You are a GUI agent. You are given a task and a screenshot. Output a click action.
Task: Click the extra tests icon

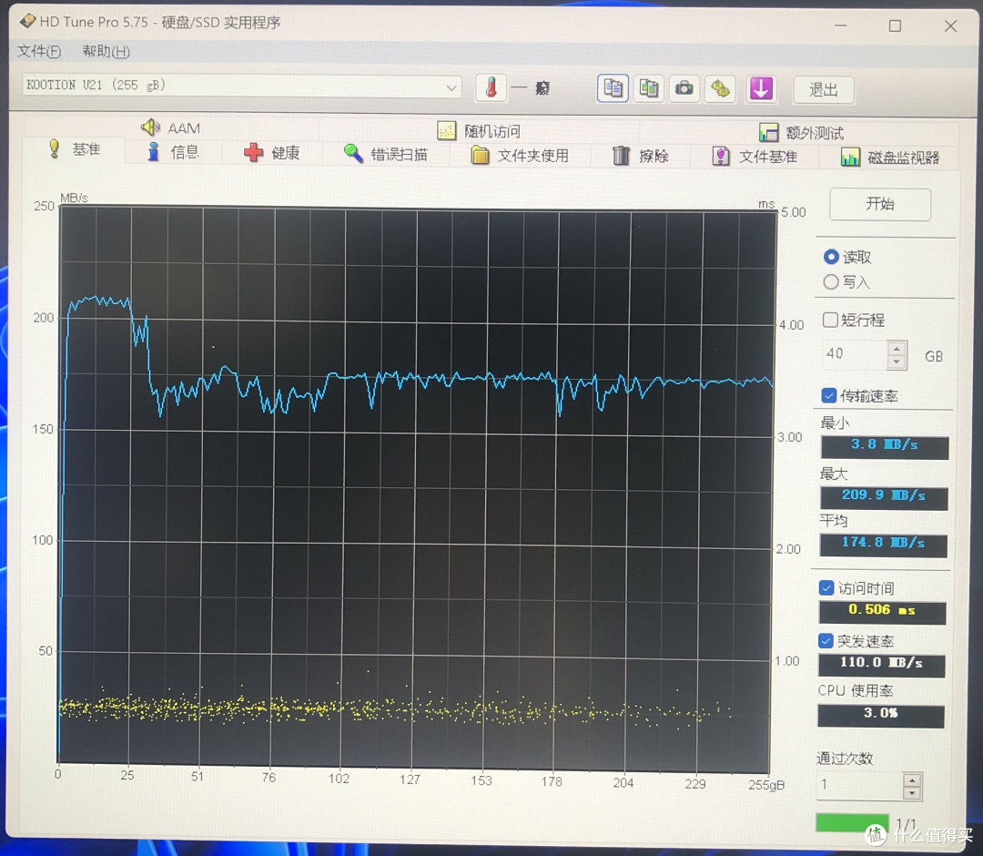click(768, 132)
